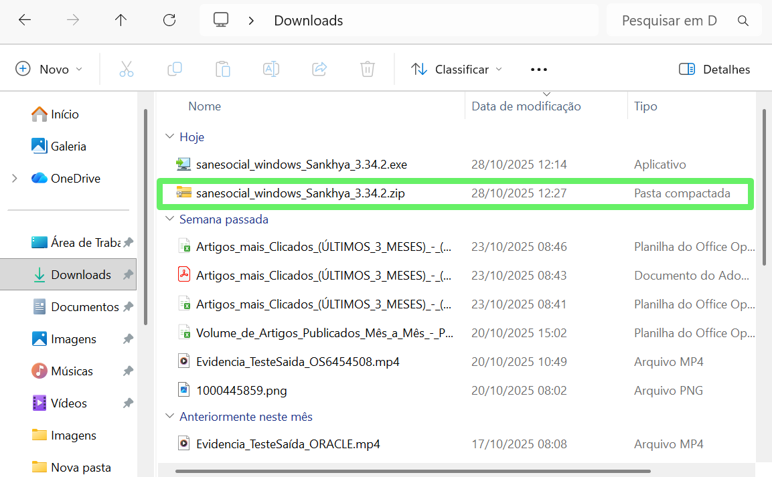Viewport: 772px width, 477px height.
Task: Click the Share toolbar icon
Action: [319, 70]
